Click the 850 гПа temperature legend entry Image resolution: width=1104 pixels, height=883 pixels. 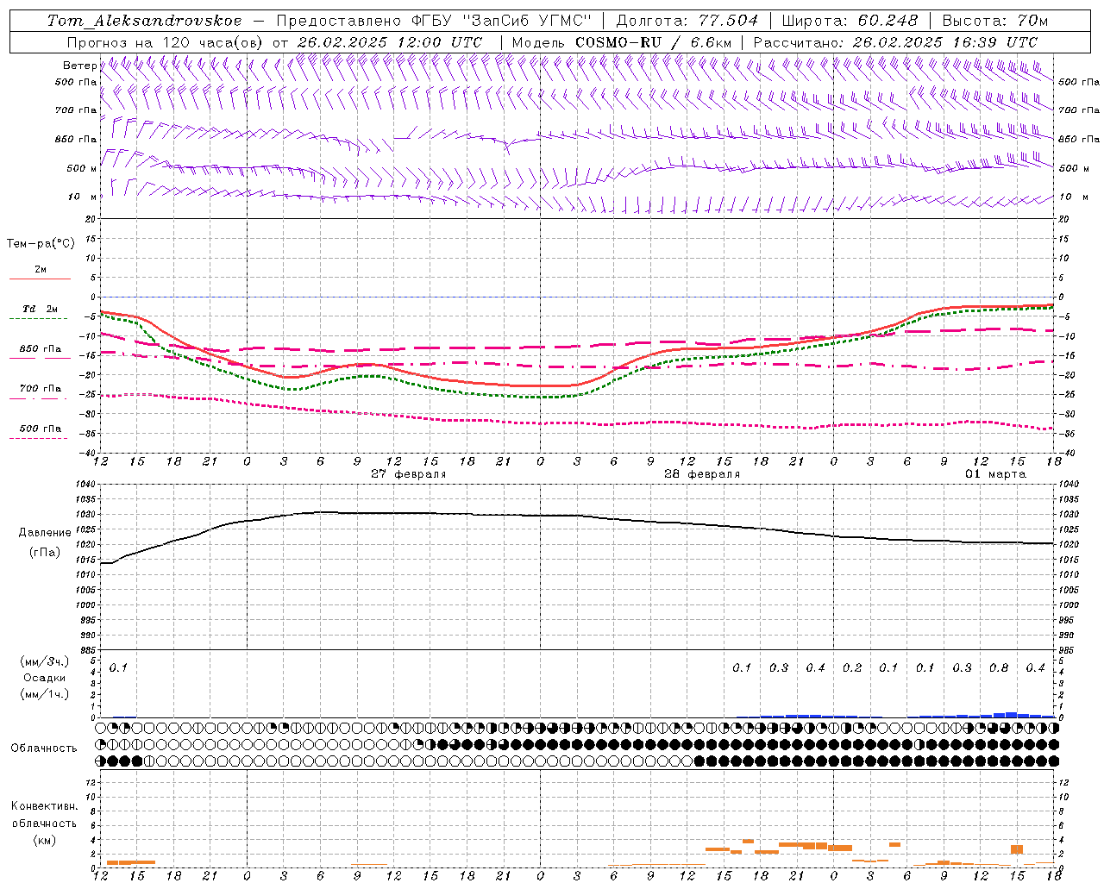click(40, 349)
